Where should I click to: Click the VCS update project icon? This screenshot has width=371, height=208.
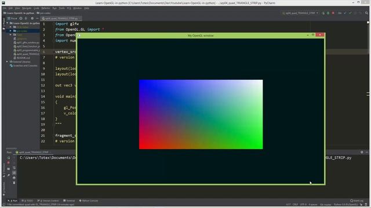345,13
